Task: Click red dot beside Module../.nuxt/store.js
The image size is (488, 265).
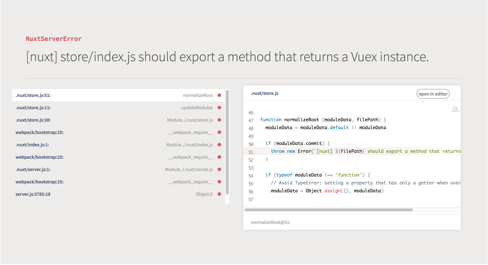Action: pos(219,120)
